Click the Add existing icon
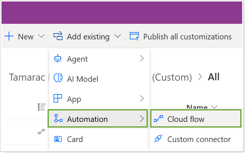The width and height of the screenshot is (247, 155). click(x=58, y=36)
